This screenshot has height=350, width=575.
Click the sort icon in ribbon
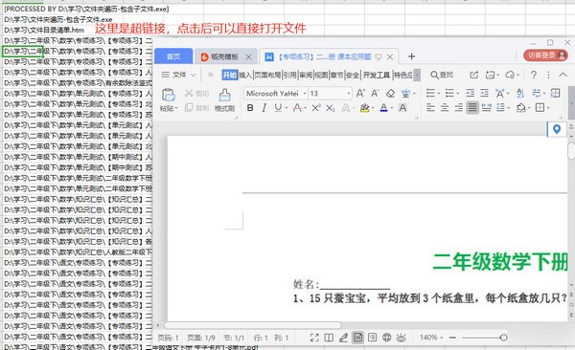point(520,94)
